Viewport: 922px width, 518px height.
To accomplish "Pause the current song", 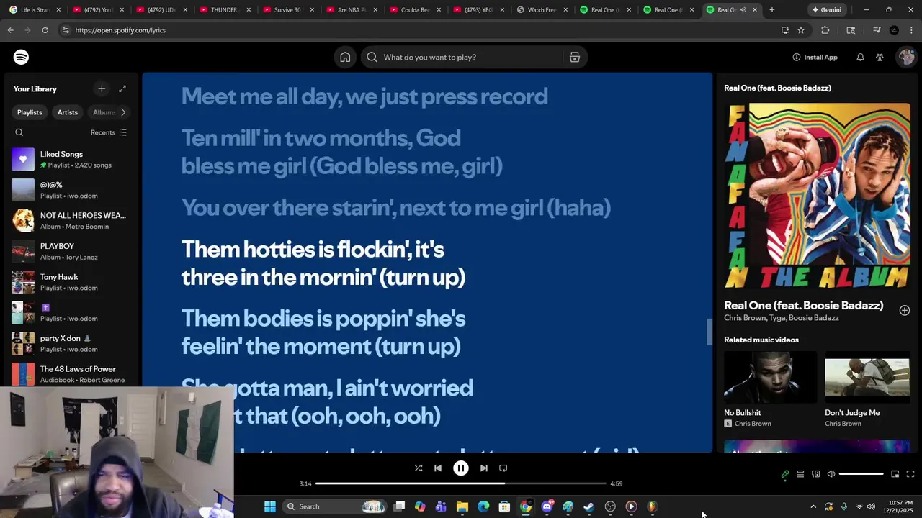I will click(x=461, y=468).
